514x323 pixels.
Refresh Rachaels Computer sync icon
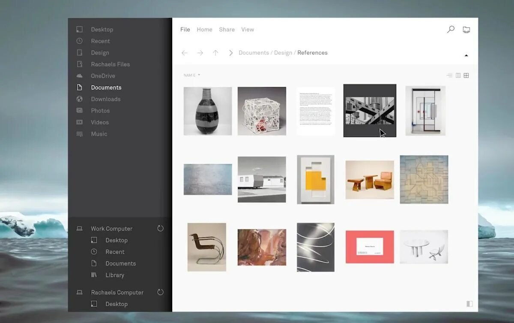tap(161, 292)
